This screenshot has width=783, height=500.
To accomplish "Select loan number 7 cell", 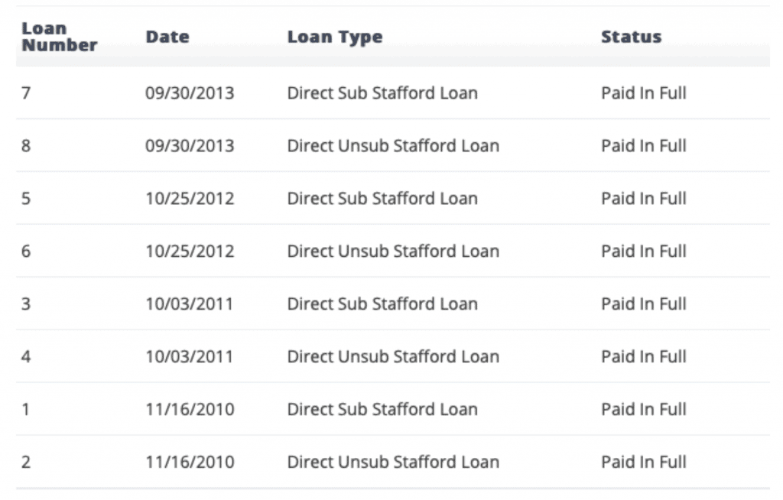I will (26, 93).
